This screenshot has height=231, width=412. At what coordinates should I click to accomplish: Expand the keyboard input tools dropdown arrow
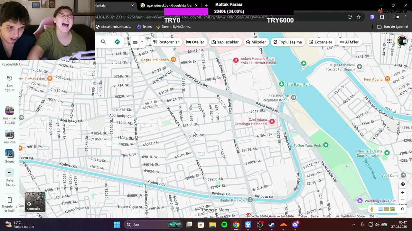(x=142, y=42)
